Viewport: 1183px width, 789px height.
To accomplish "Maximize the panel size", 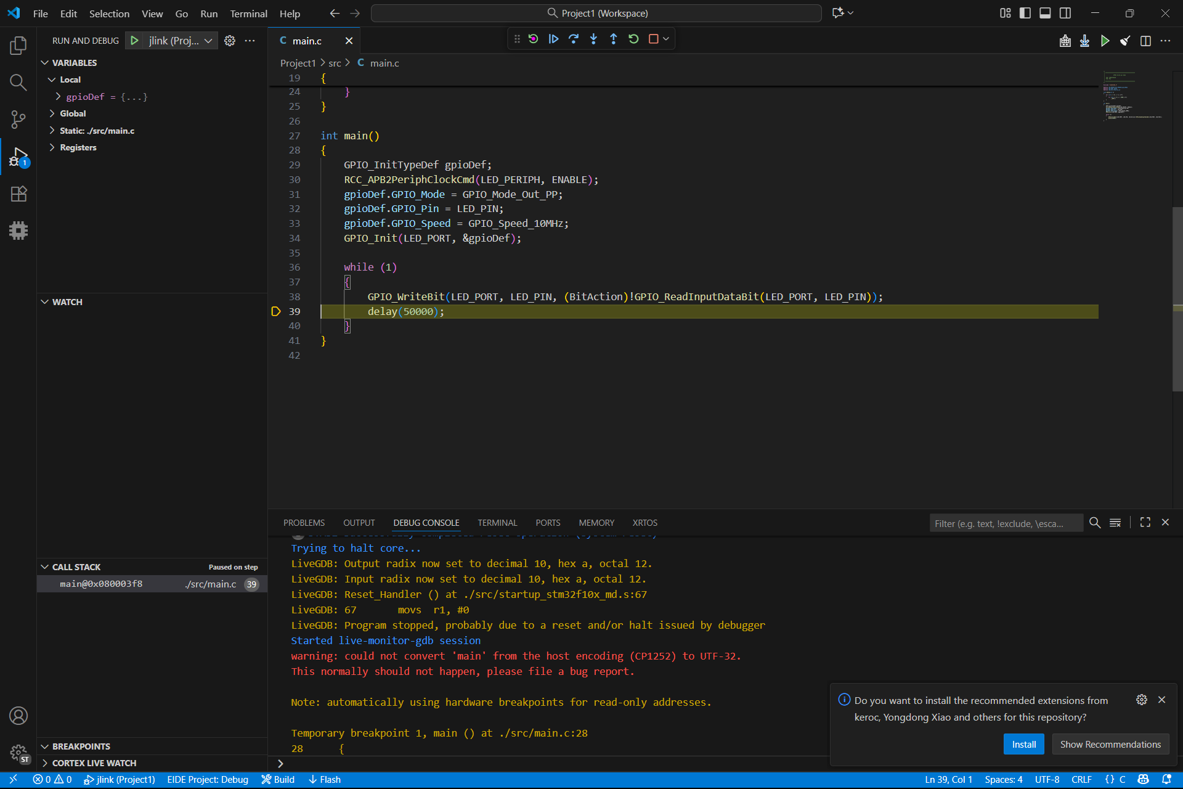I will click(1145, 522).
